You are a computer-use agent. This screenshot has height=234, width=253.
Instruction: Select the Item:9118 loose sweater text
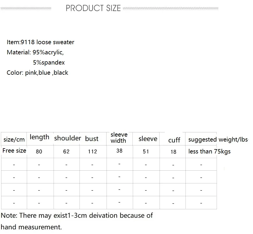[x=40, y=42]
